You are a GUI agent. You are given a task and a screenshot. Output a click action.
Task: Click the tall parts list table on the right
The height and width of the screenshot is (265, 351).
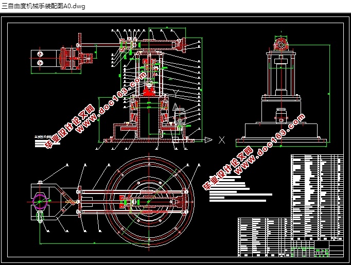point(317,197)
